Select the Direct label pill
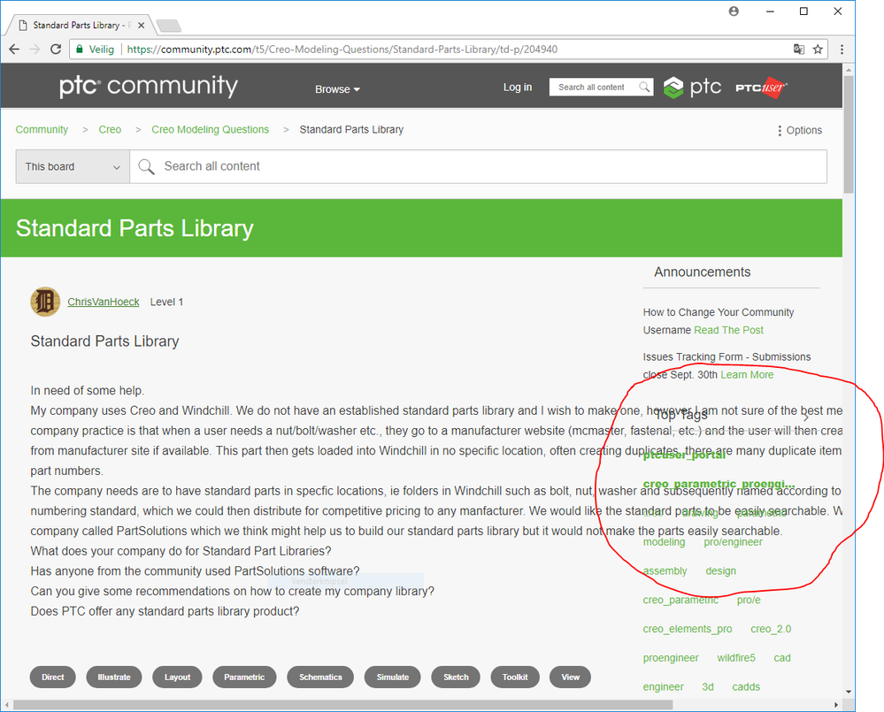 [x=53, y=678]
